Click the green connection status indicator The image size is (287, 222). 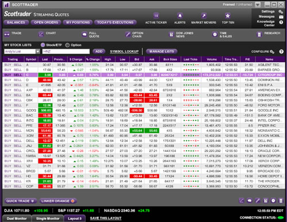(281, 217)
